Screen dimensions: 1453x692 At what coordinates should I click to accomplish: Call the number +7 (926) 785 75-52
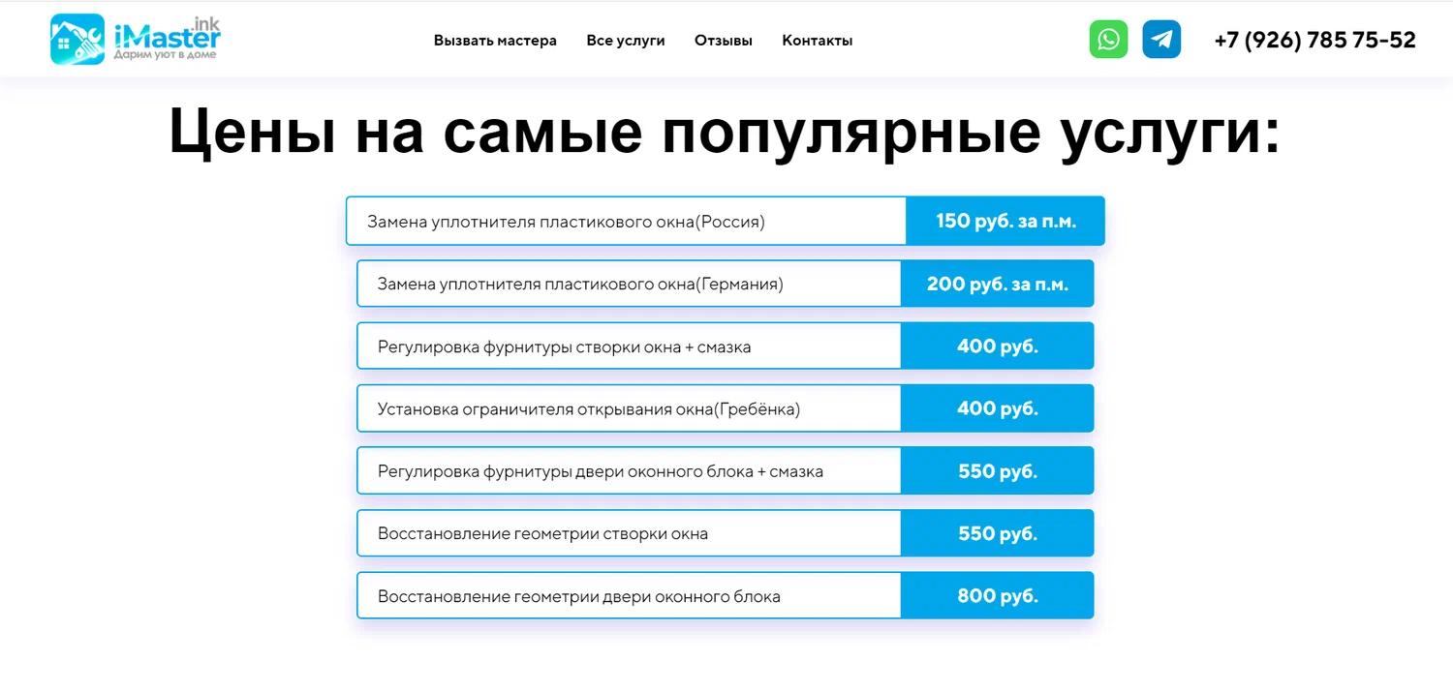click(x=1314, y=40)
